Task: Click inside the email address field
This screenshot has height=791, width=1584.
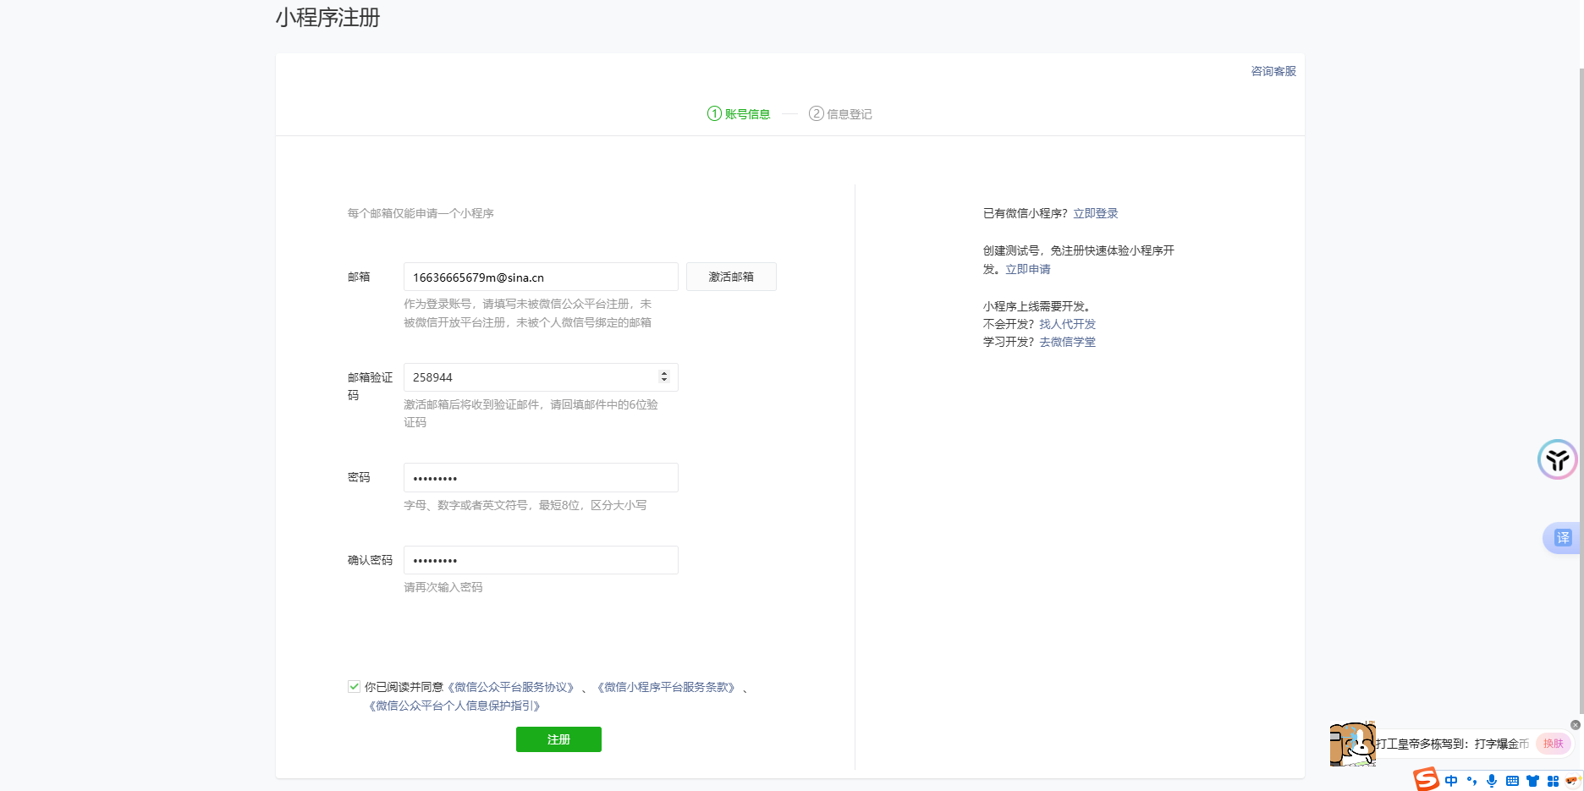Action: 540,276
